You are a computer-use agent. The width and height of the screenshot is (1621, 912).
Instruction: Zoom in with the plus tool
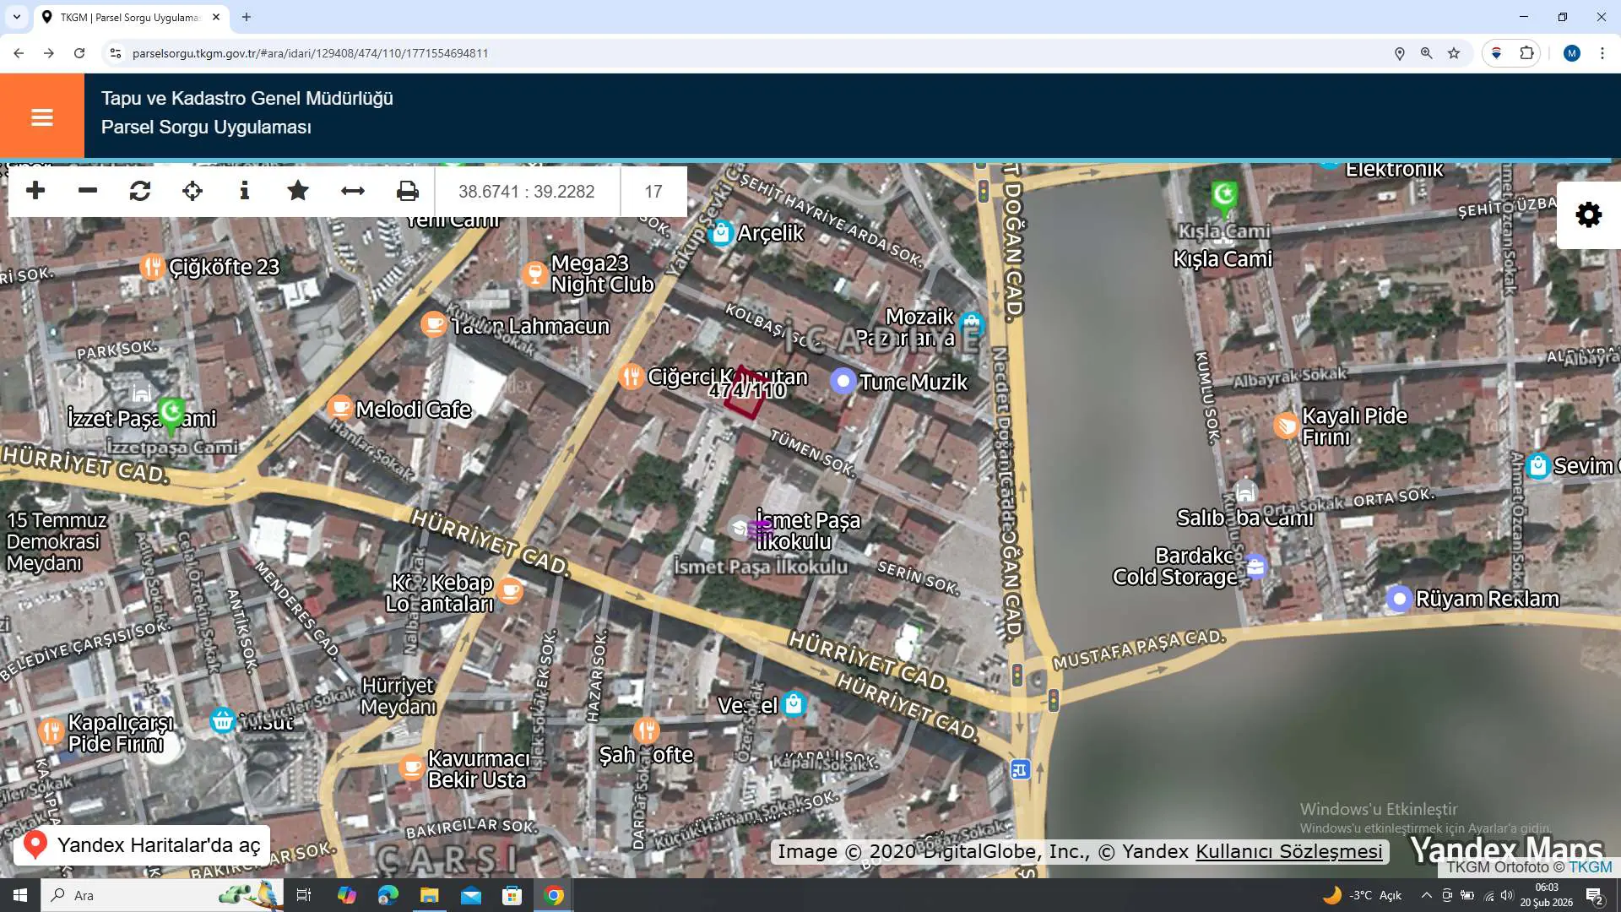(35, 191)
